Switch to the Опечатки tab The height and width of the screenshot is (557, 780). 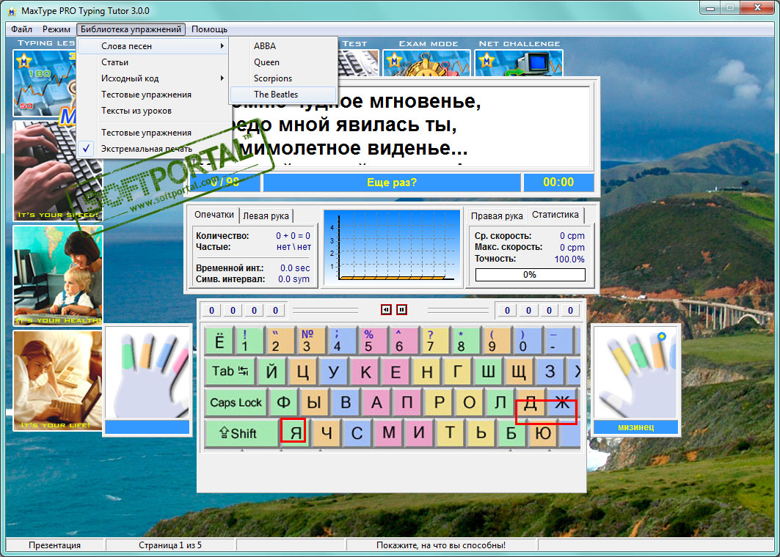(214, 215)
